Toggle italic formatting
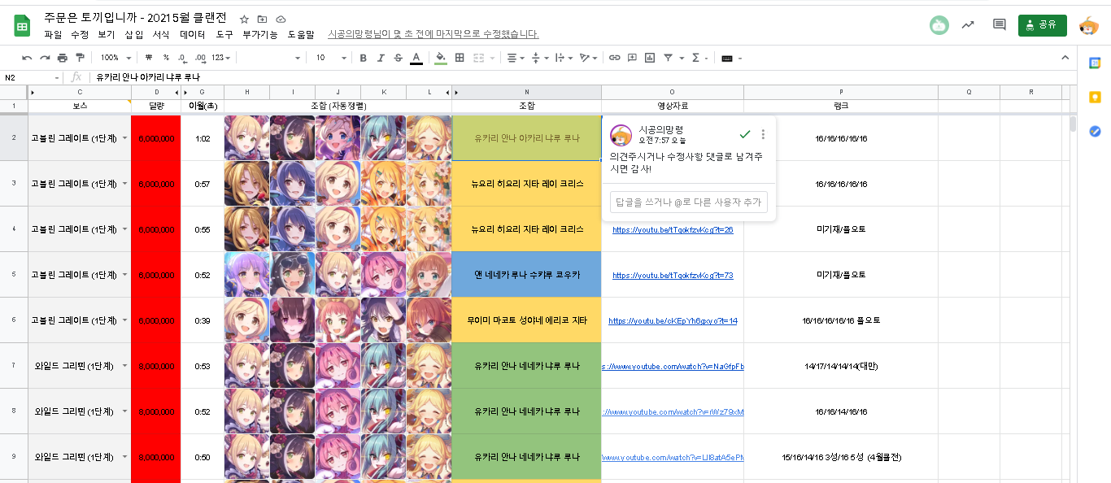 381,58
